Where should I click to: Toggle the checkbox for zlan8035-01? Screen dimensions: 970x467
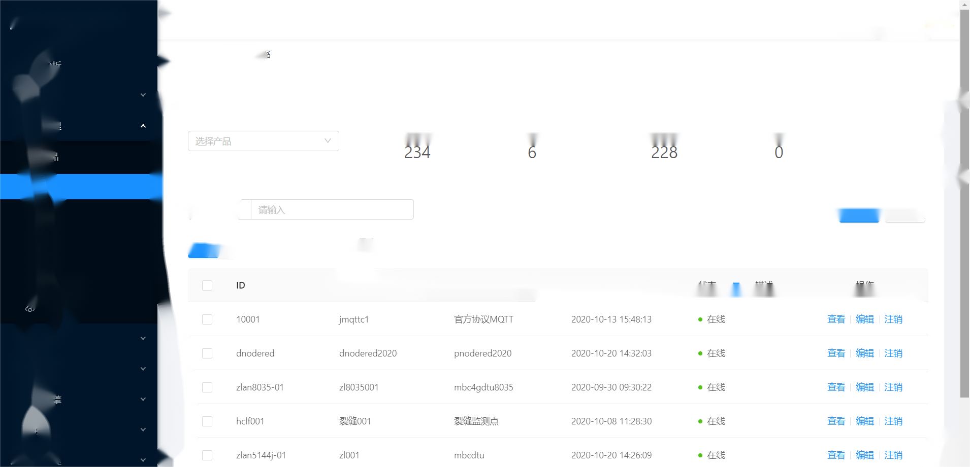(x=207, y=387)
